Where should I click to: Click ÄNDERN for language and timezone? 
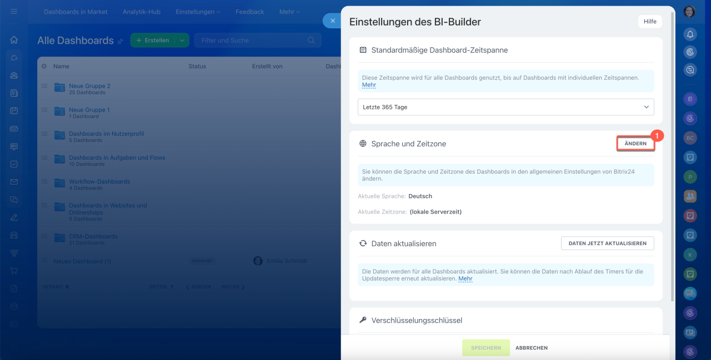coord(635,144)
